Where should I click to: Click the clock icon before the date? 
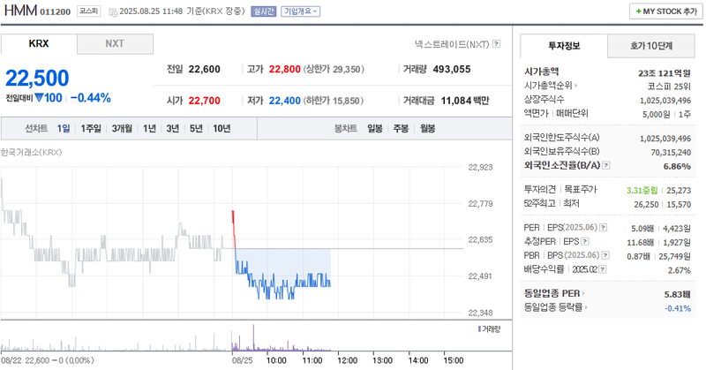click(x=113, y=11)
